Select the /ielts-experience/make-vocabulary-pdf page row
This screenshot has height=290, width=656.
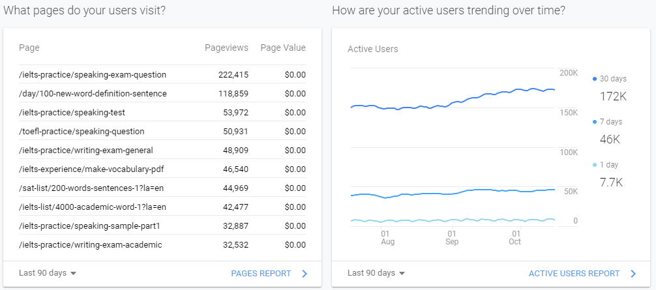point(162,169)
